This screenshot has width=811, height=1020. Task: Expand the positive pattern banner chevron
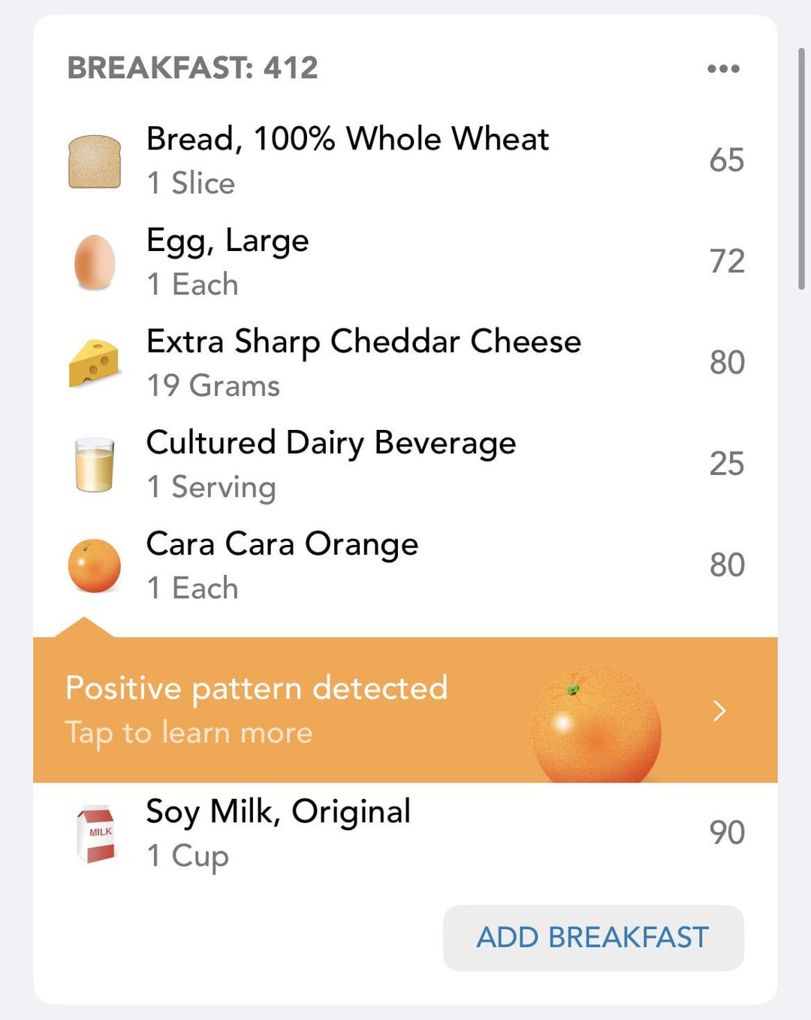[x=719, y=710]
